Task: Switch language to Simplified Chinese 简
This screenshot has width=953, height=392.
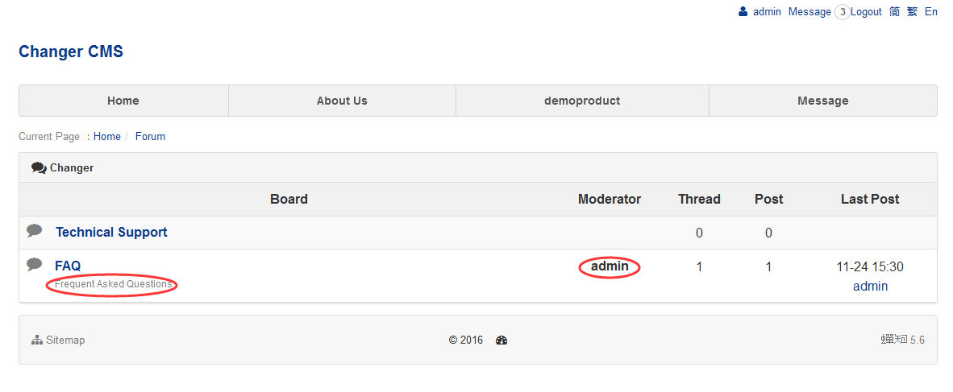Action: coord(894,11)
